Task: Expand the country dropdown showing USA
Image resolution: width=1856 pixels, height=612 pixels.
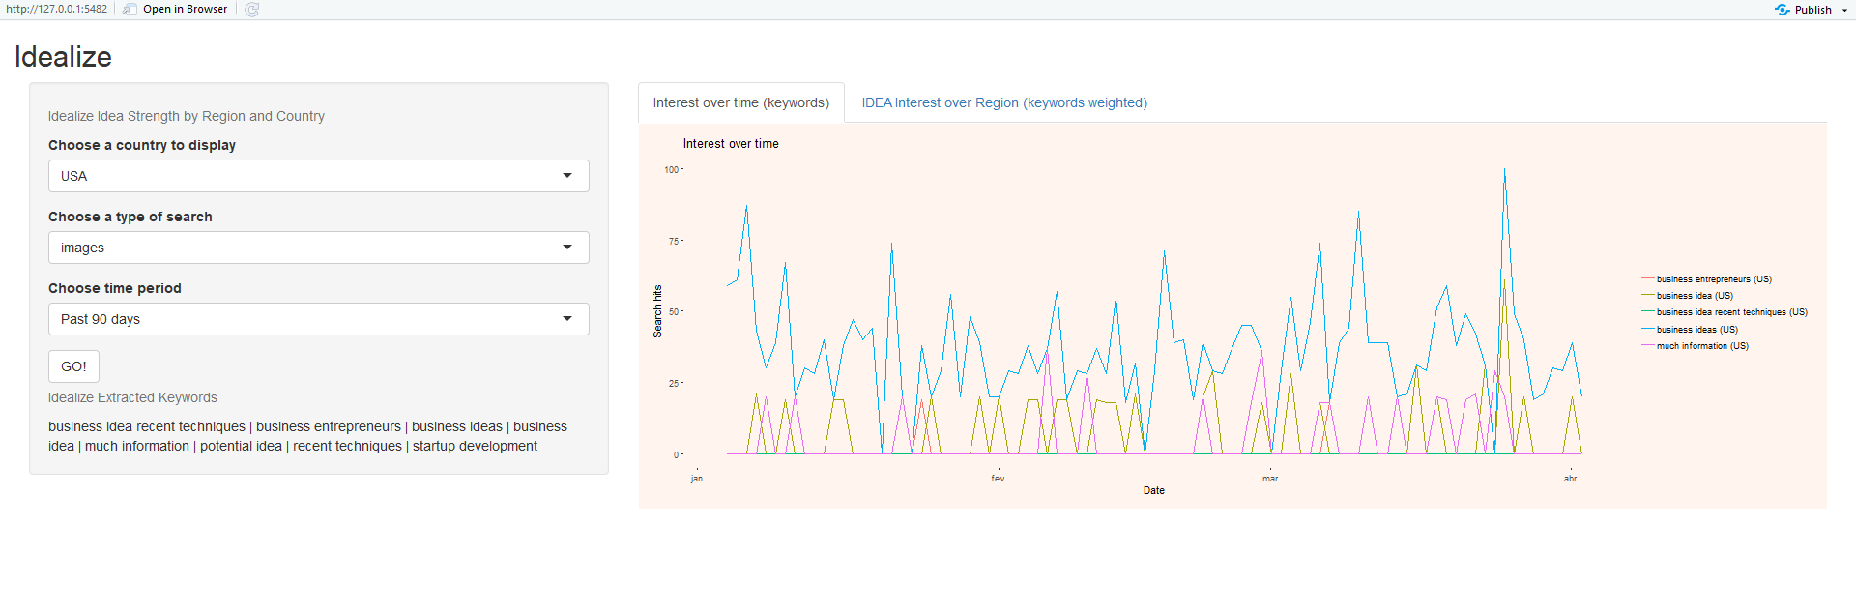Action: point(319,176)
